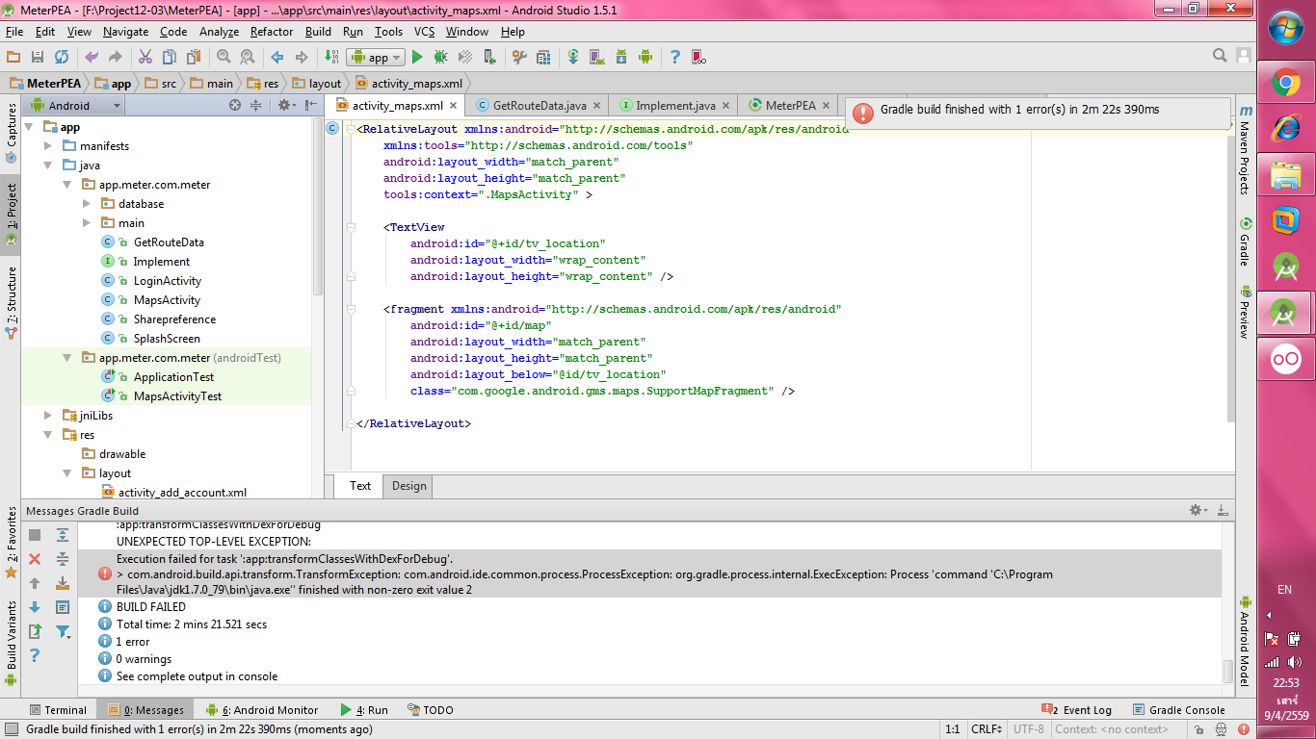Run app with green play button
The image size is (1316, 739).
click(x=417, y=58)
